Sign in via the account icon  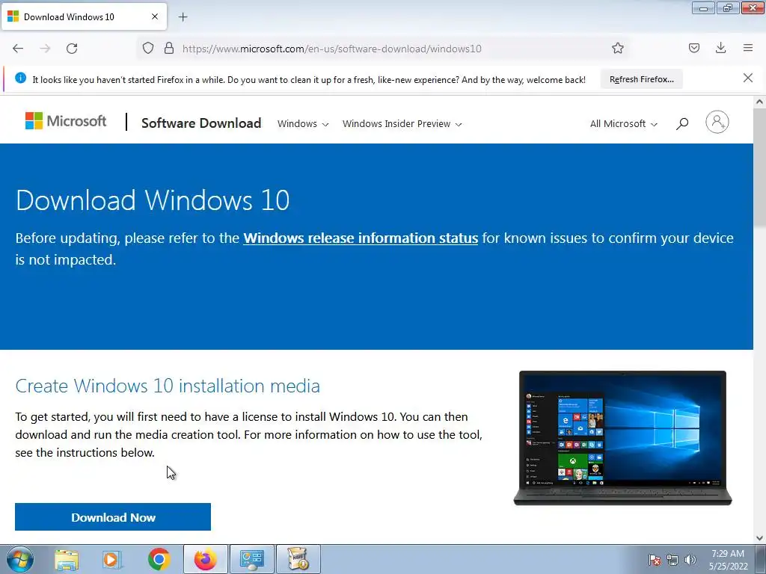[717, 122]
